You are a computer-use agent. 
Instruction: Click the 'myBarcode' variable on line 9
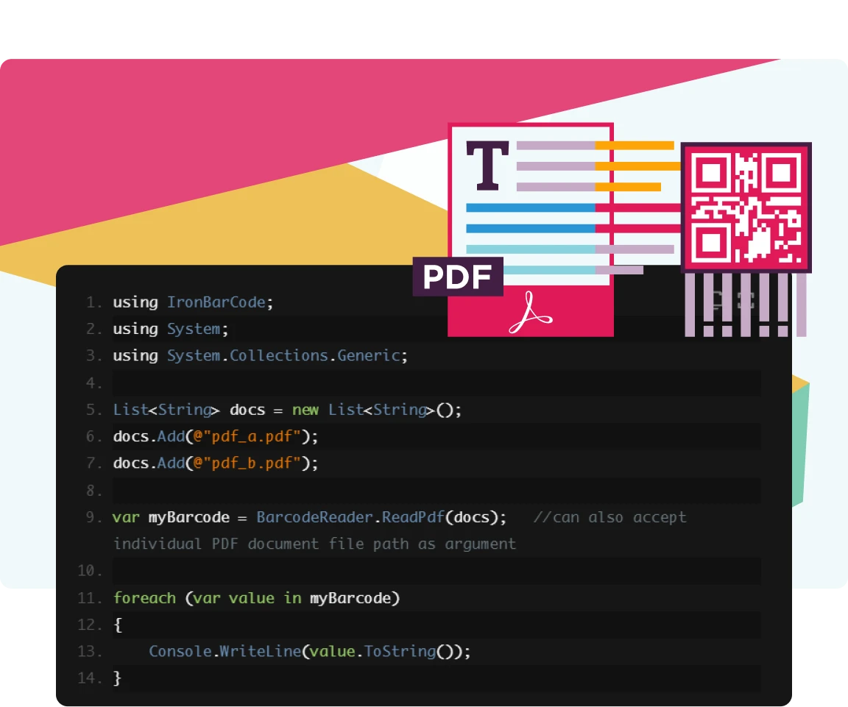pyautogui.click(x=188, y=517)
